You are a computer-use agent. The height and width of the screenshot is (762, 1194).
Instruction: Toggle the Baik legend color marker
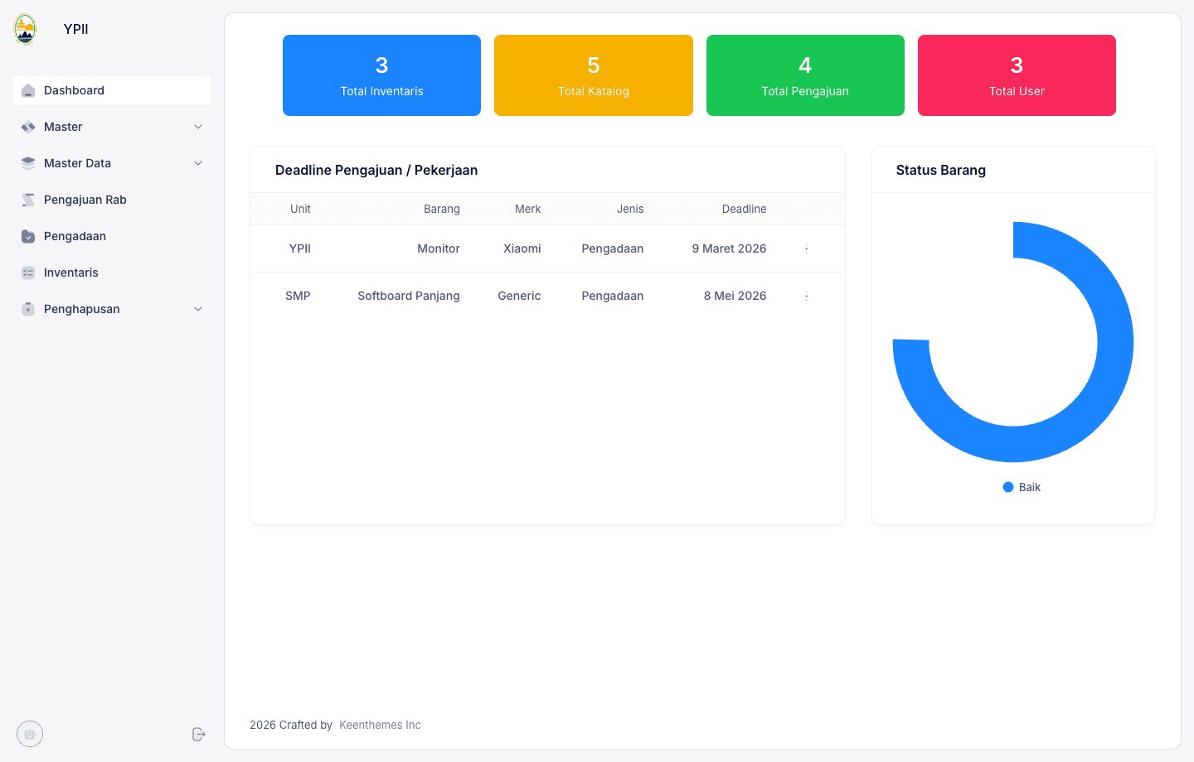[1008, 487]
